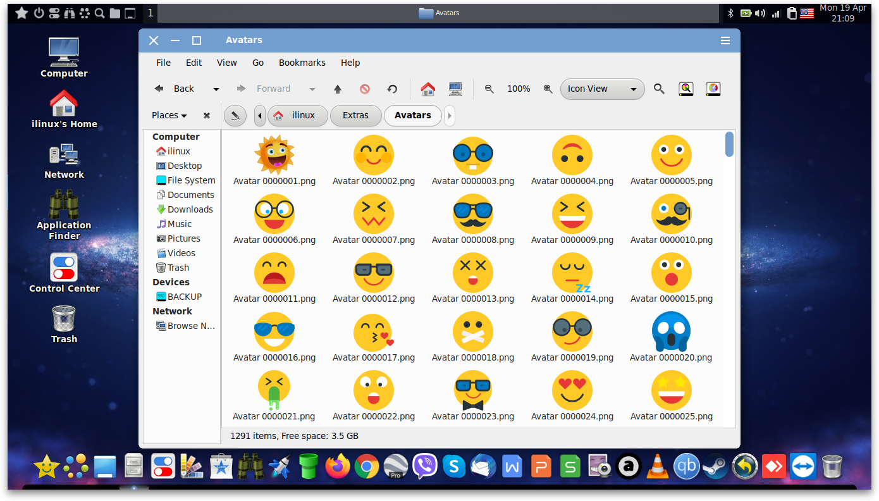Click volume speaker tray icon
This screenshot has height=501, width=879.
(760, 13)
